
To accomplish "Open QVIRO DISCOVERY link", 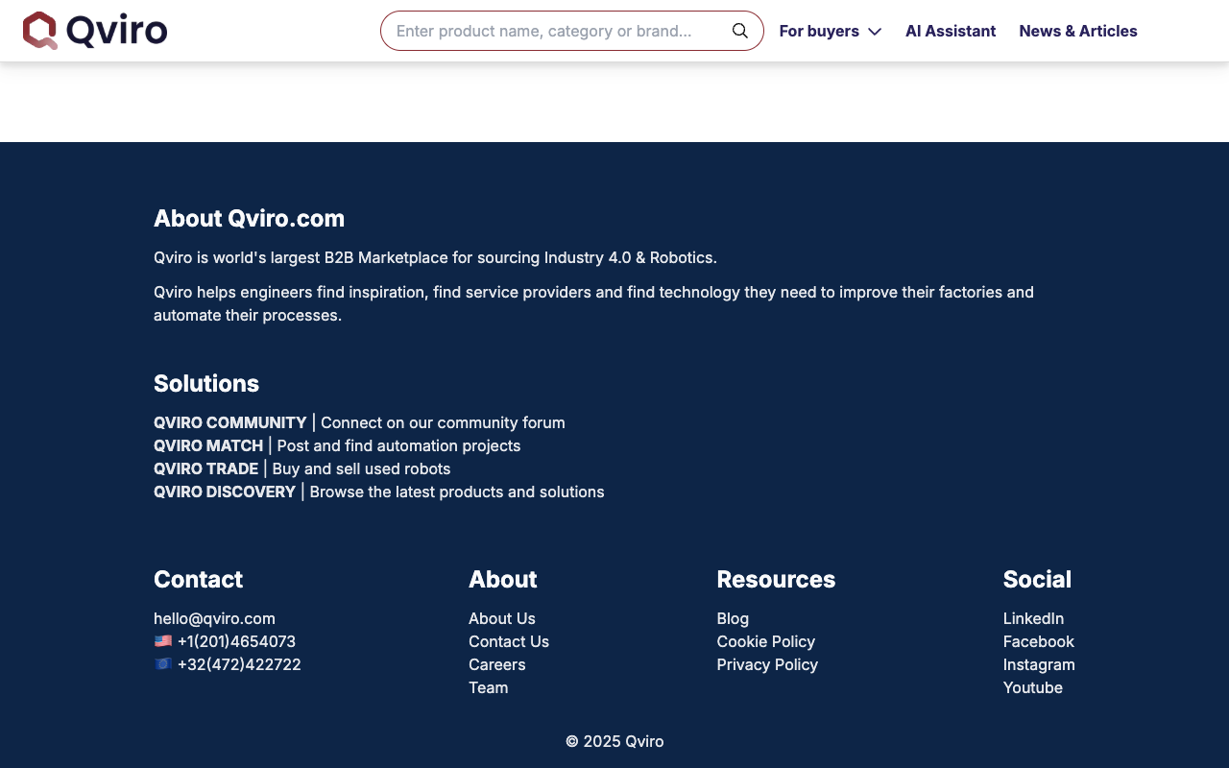I will point(225,492).
